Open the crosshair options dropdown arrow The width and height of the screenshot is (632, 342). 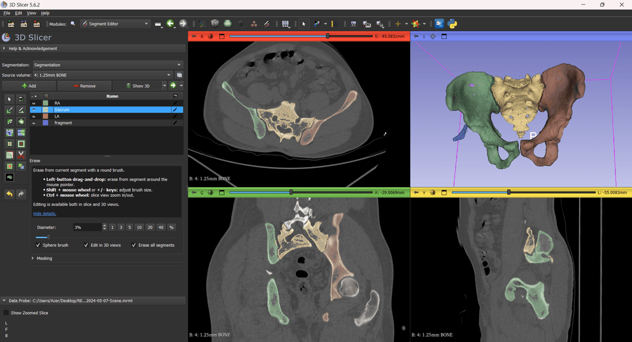pos(406,24)
